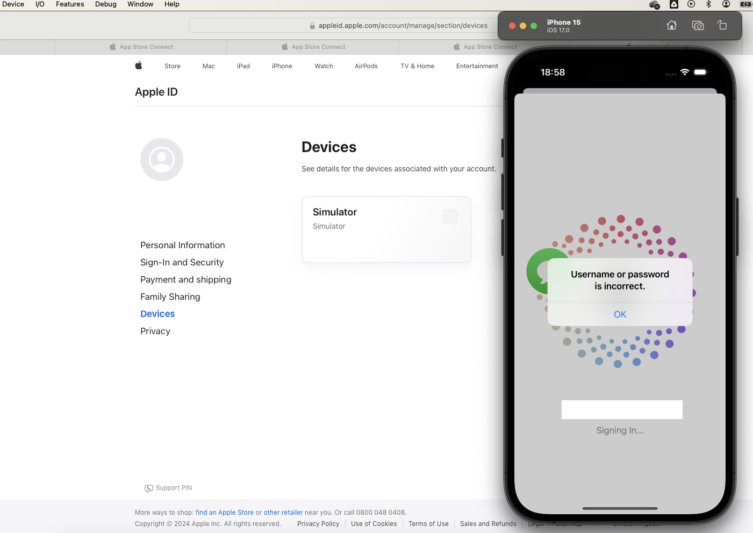Screen dimensions: 753x533
Task: Follow the 'find an Apple Store' link
Action: tap(225, 513)
